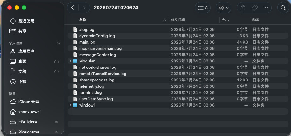Open the share button in toolbar

[243, 8]
